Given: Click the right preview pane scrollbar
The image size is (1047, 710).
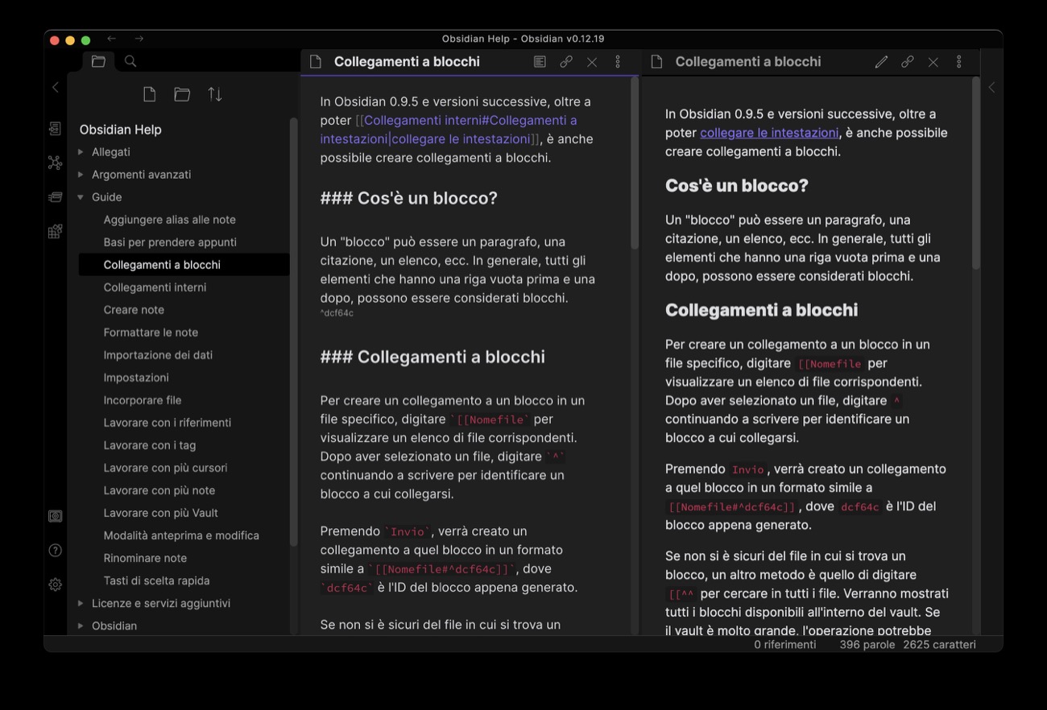Looking at the screenshot, I should pos(976,173).
